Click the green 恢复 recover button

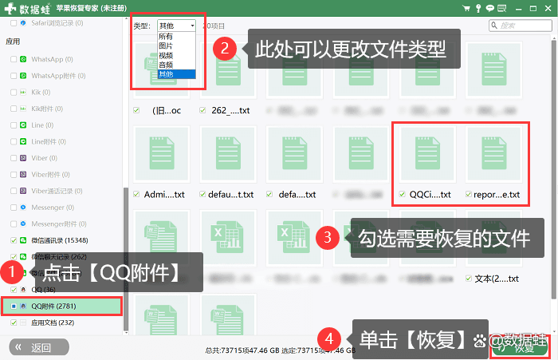click(520, 347)
